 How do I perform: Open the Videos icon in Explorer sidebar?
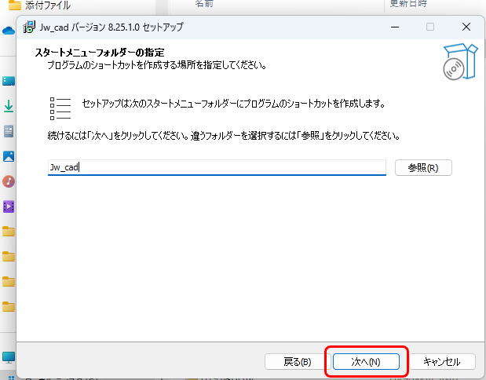tap(9, 206)
